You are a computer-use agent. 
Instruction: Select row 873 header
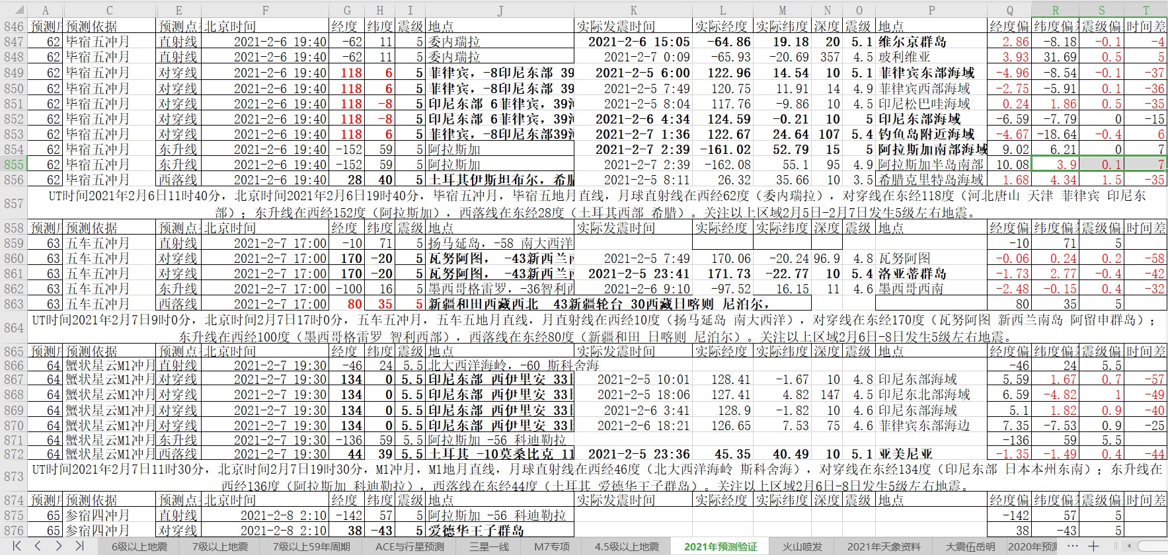pos(14,477)
